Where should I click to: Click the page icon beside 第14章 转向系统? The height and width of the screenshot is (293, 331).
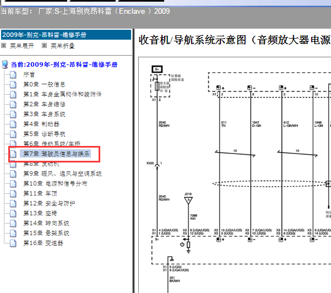(13, 224)
